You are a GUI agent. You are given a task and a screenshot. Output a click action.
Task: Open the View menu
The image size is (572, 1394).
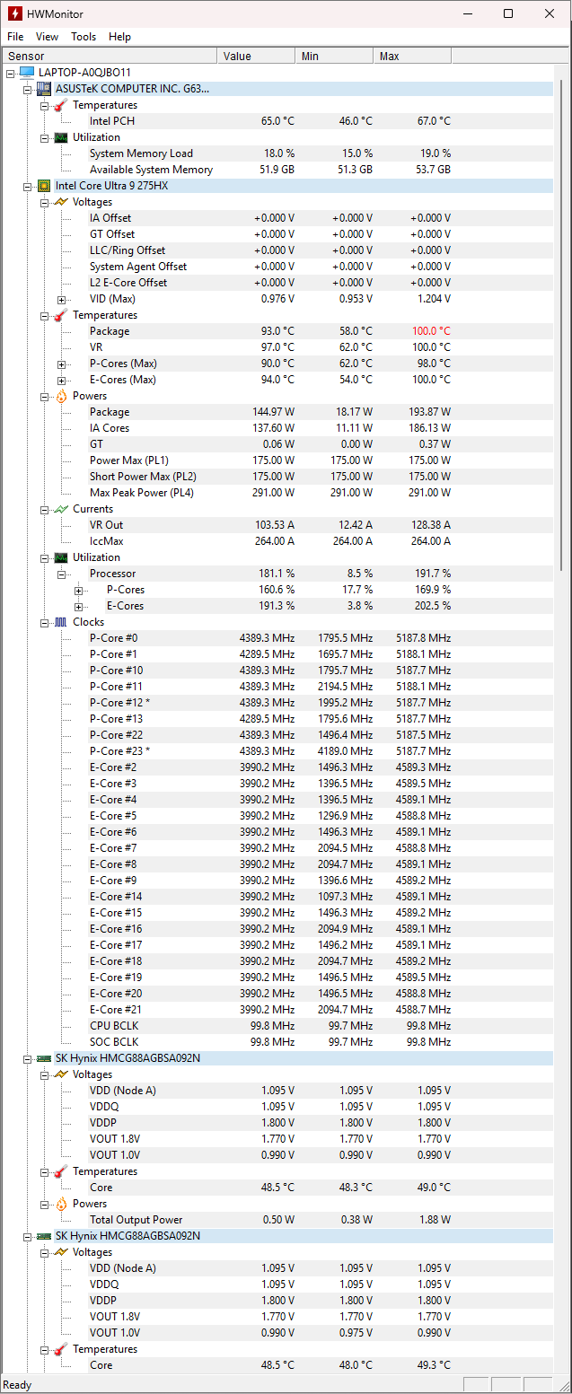pos(47,37)
